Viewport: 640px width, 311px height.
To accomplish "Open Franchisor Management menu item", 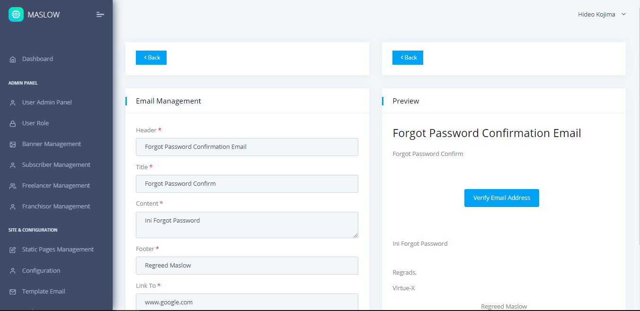I will click(56, 207).
